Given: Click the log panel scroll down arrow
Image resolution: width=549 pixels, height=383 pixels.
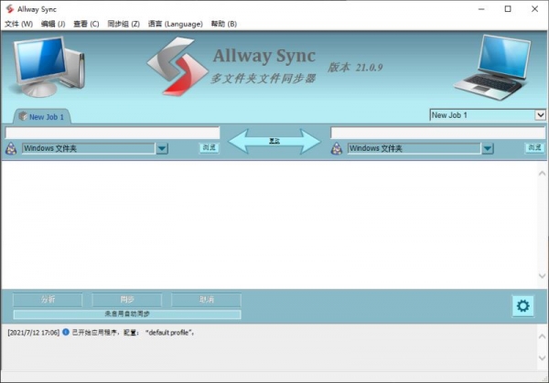Looking at the screenshot, I should [542, 358].
